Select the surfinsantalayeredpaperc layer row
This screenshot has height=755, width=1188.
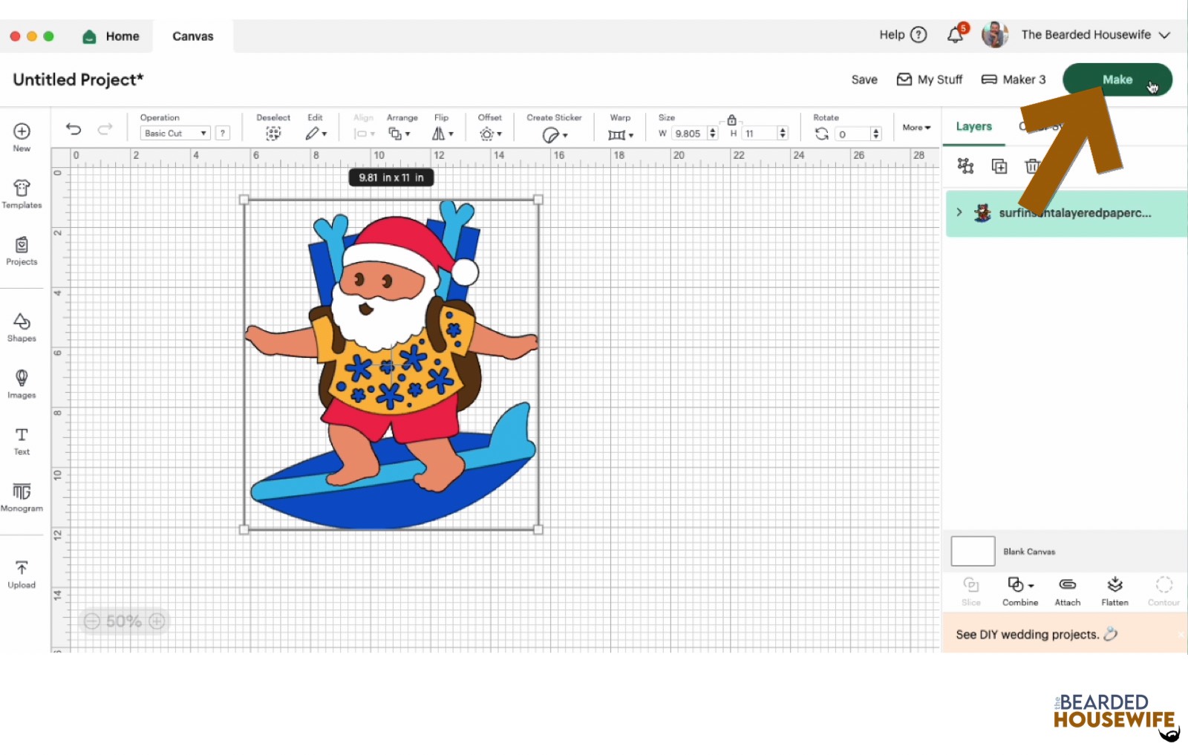click(x=1066, y=214)
